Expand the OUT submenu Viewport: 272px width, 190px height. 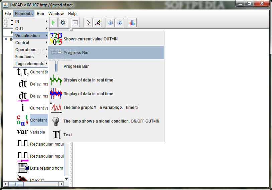(31, 29)
